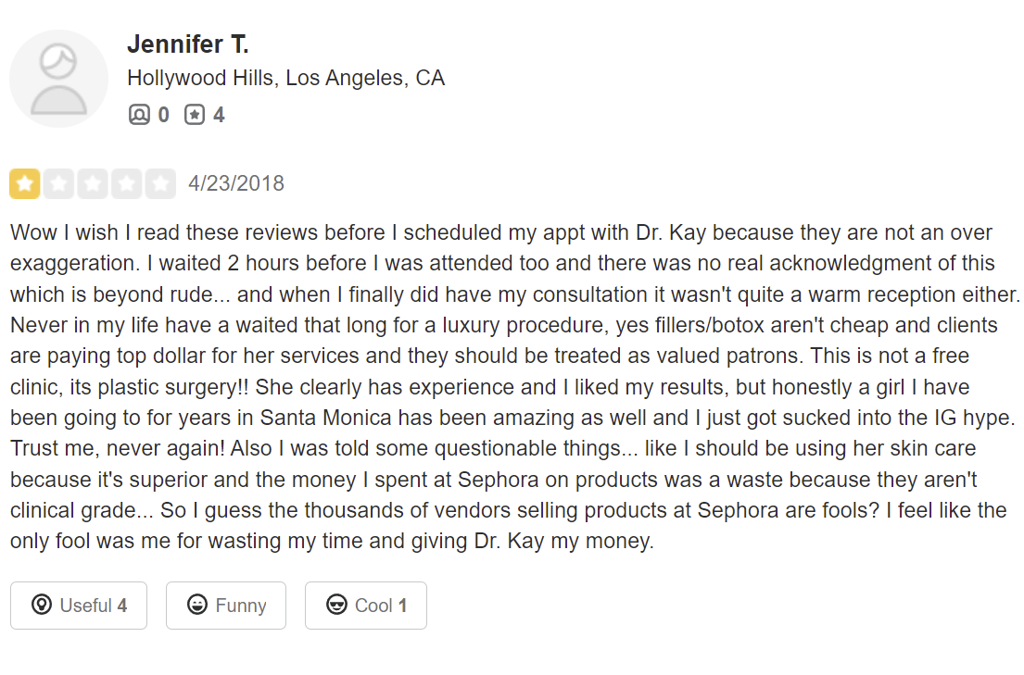Click the Hollywood Hills location text
1024x675 pixels.
(285, 78)
